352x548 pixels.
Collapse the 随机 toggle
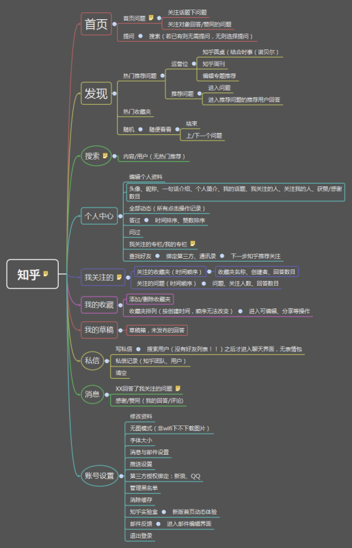[x=140, y=129]
